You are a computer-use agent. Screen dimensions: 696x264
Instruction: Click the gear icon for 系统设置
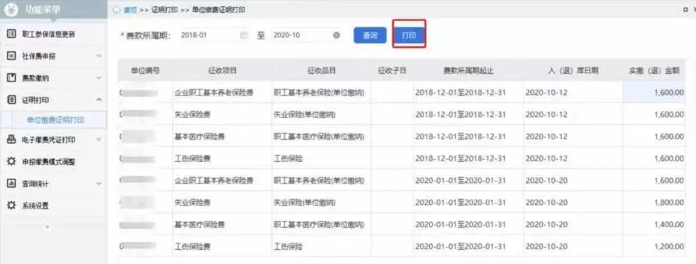(11, 206)
